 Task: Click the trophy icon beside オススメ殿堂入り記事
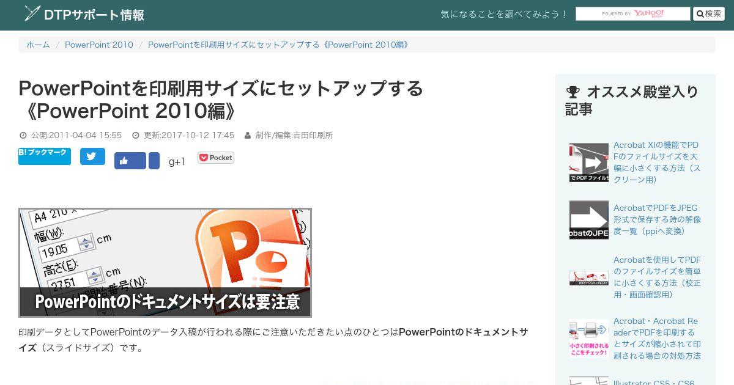[x=573, y=92]
